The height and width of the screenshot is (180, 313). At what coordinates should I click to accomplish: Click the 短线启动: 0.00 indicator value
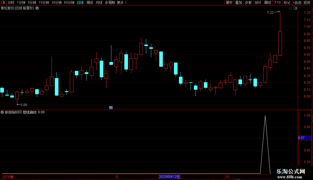click(34, 112)
